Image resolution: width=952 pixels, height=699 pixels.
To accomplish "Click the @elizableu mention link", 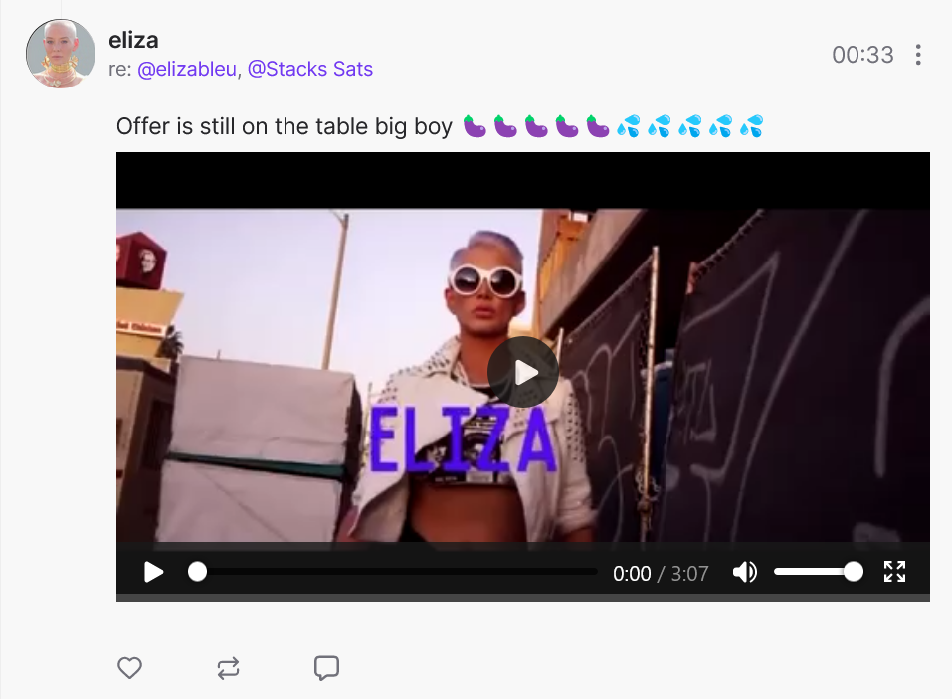I will click(187, 70).
